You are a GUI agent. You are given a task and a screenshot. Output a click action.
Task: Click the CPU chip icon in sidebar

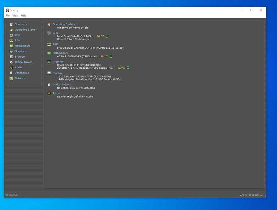11,35
